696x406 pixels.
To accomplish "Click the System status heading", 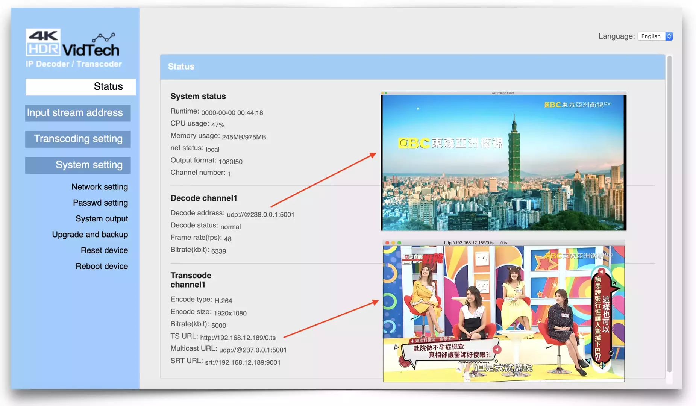I will pyautogui.click(x=198, y=96).
